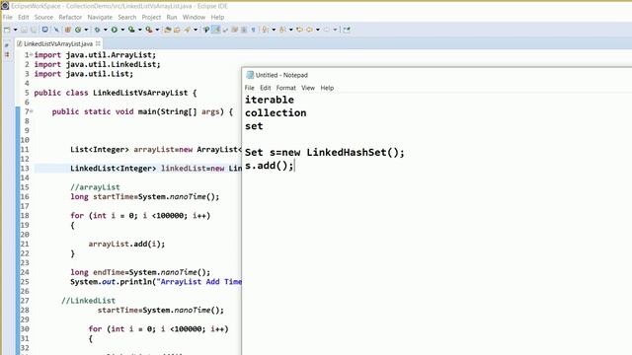Open Eclipse Navigate menu

[x=100, y=18]
